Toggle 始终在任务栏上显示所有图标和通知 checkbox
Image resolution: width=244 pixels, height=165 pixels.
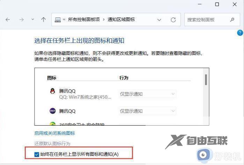tap(37, 155)
